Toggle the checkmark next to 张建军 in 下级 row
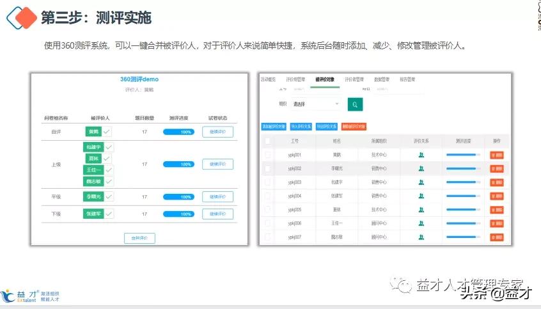The height and width of the screenshot is (309, 541). point(109,214)
